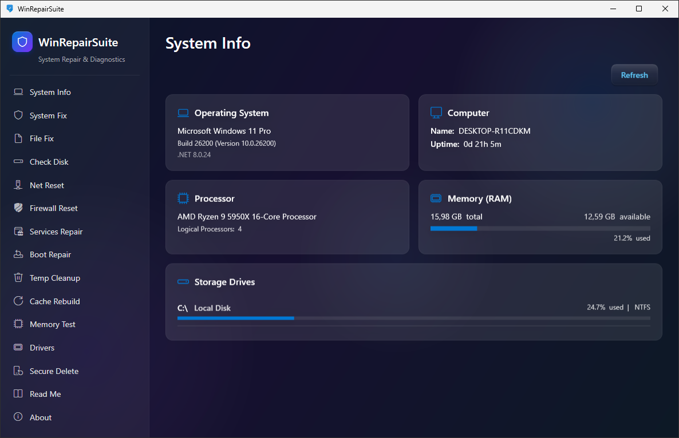The height and width of the screenshot is (438, 679).
Task: Open Boot Repair label in sidebar
Action: [50, 254]
